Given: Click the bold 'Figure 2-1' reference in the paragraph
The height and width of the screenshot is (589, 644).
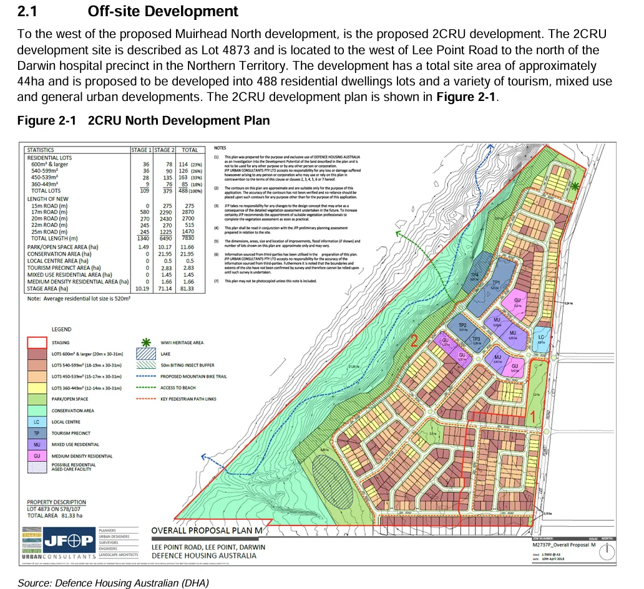Looking at the screenshot, I should pos(467,97).
